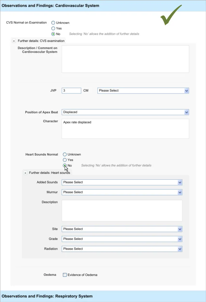
Task: Enable the Evidence of Oedema checkbox
Action: click(65, 275)
